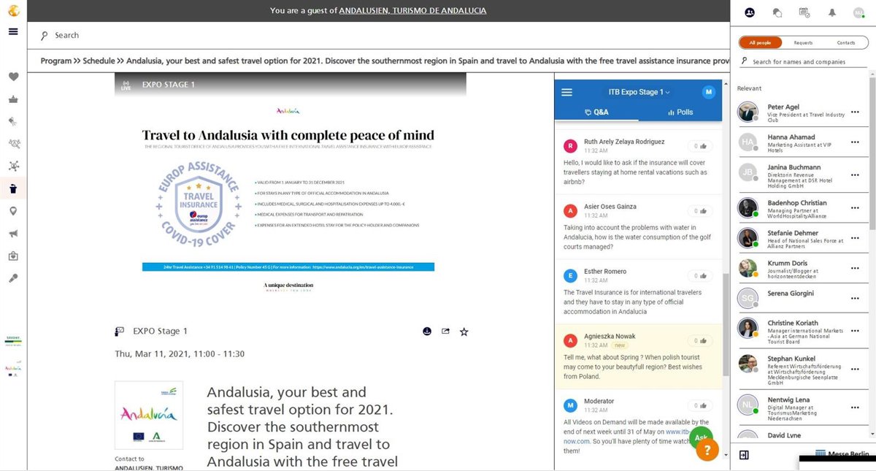876x471 pixels.
Task: Click the download icon below the video
Action: point(427,332)
